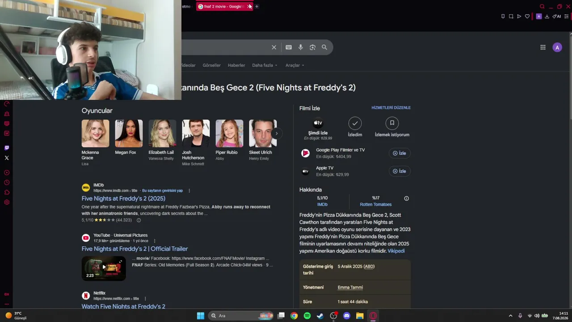This screenshot has width=572, height=322.
Task: Open the Easy Setup sliders menu
Action: coord(567,17)
